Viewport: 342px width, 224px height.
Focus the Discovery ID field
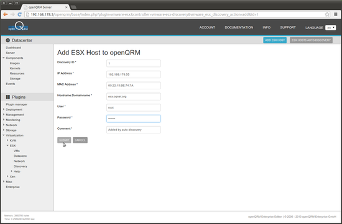(x=134, y=63)
